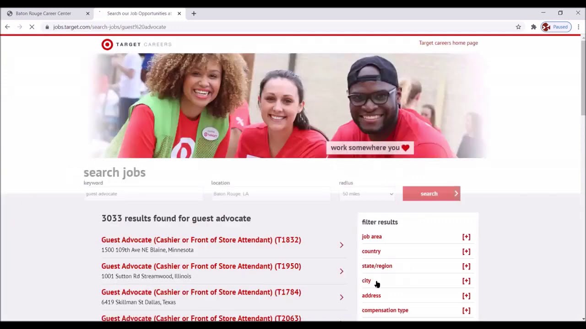The height and width of the screenshot is (329, 586).
Task: Click the browser forward arrow
Action: click(x=20, y=27)
